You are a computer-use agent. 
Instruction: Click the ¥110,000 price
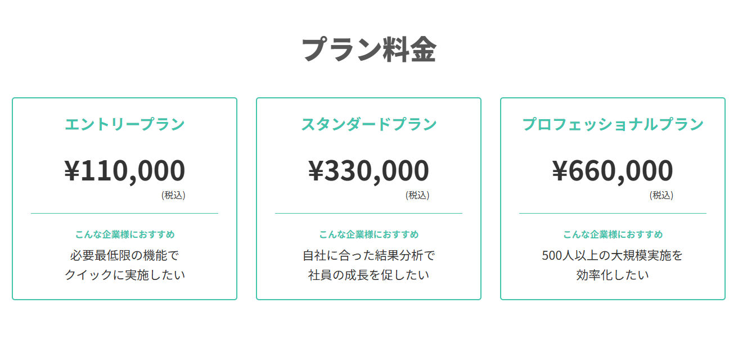(x=124, y=170)
